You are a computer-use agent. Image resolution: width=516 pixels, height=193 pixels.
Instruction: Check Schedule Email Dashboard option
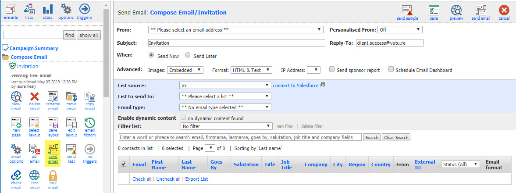coord(391,69)
